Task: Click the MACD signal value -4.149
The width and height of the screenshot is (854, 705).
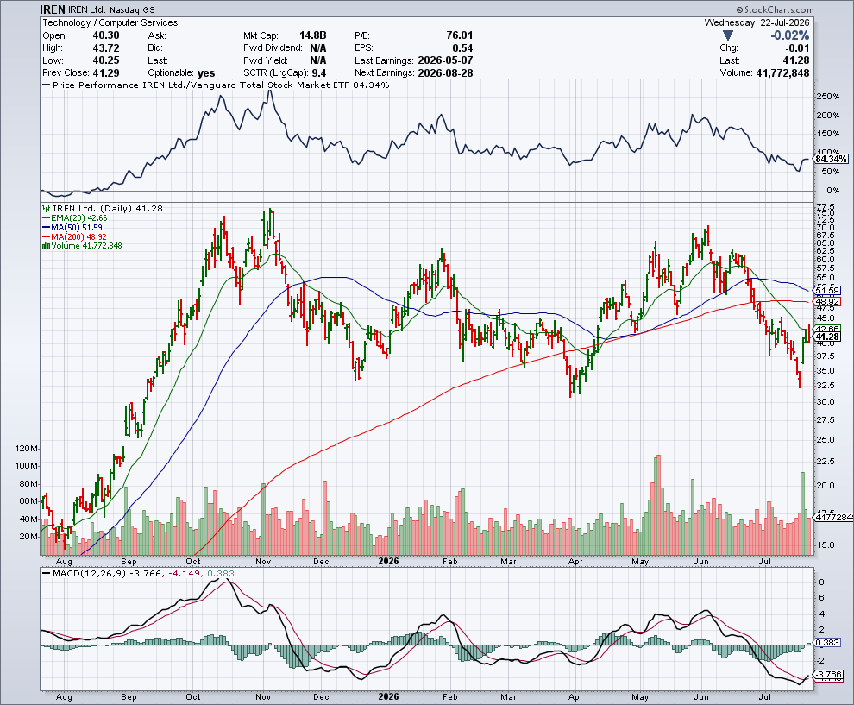Action: point(185,574)
